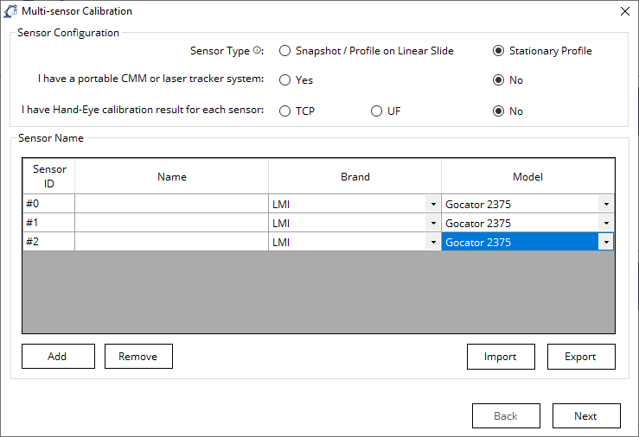Viewport: 639px width, 437px height.
Task: Close the Multi-sensor Calibration dialog
Action: (x=625, y=11)
